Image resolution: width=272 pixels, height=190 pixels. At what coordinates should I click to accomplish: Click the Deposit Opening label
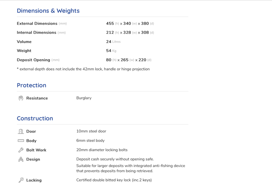point(33,60)
